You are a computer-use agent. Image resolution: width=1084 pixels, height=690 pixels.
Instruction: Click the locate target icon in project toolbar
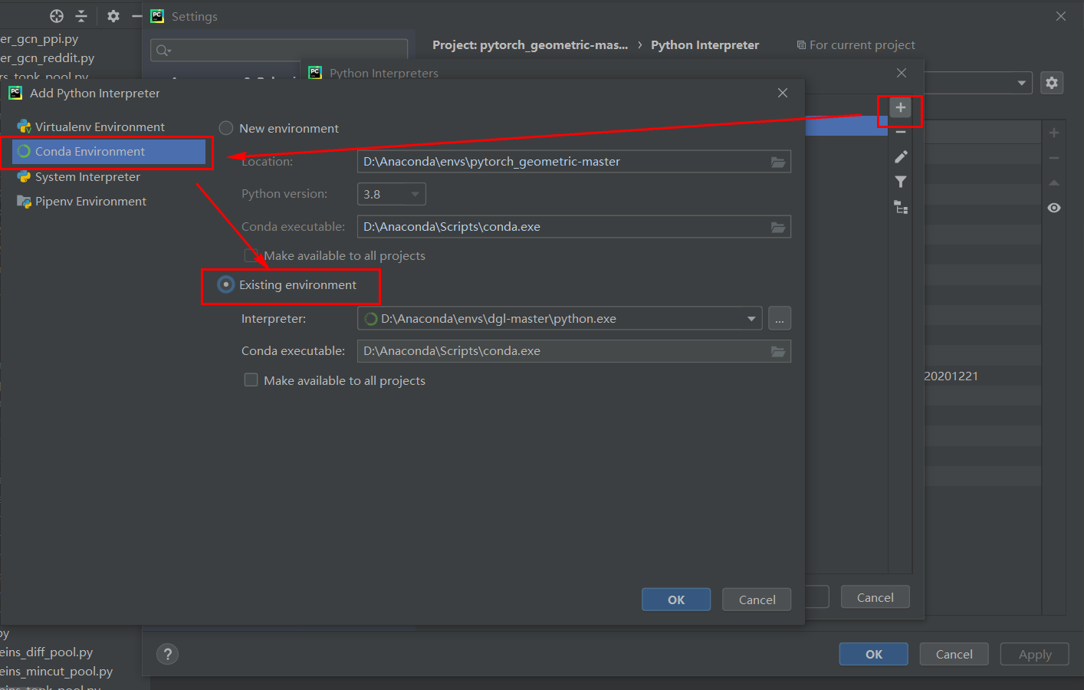57,16
